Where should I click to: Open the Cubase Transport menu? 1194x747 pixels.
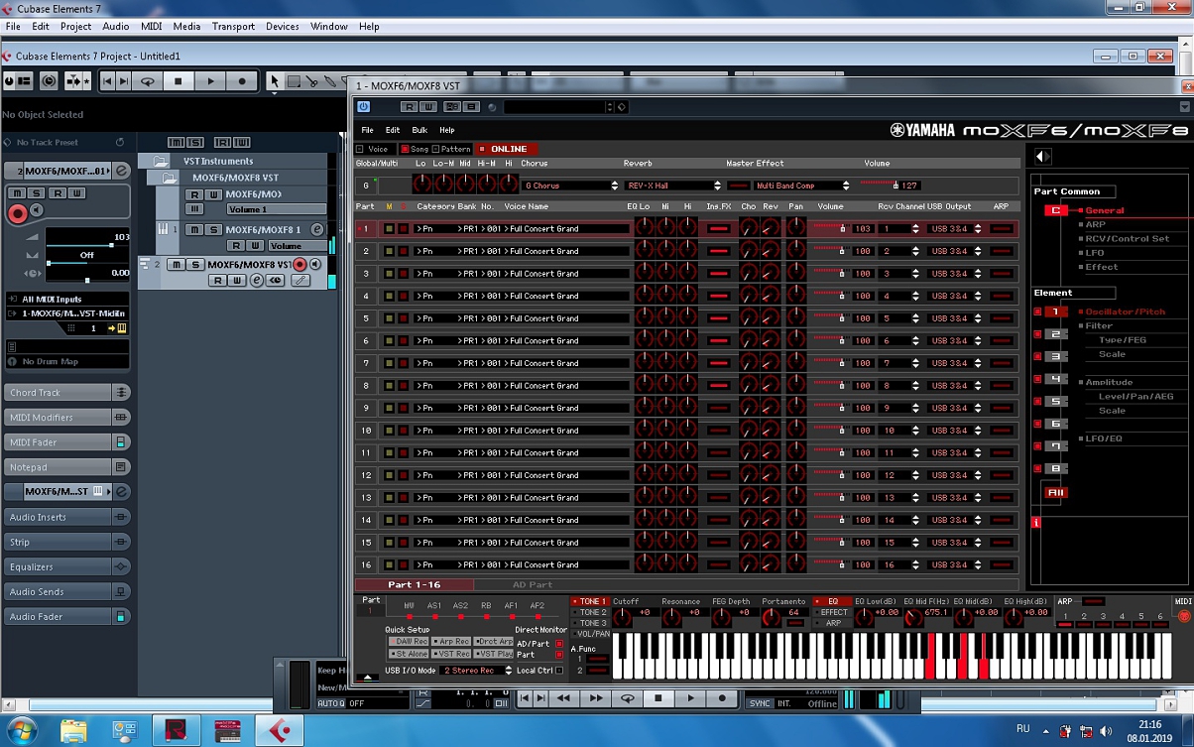click(x=233, y=27)
